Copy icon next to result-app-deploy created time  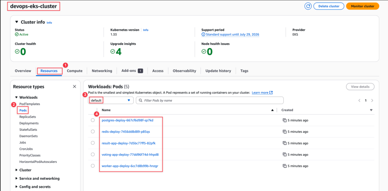[x=285, y=143]
